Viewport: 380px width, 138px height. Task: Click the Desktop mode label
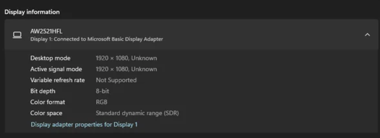[x=51, y=58]
